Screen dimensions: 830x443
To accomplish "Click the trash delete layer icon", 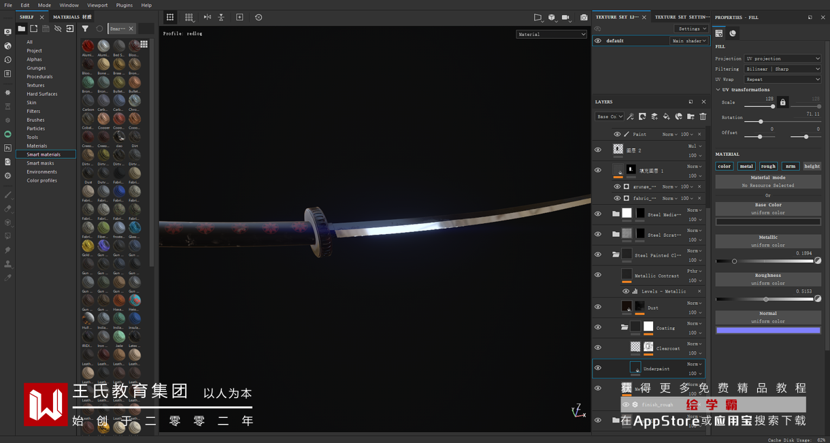I will point(703,116).
